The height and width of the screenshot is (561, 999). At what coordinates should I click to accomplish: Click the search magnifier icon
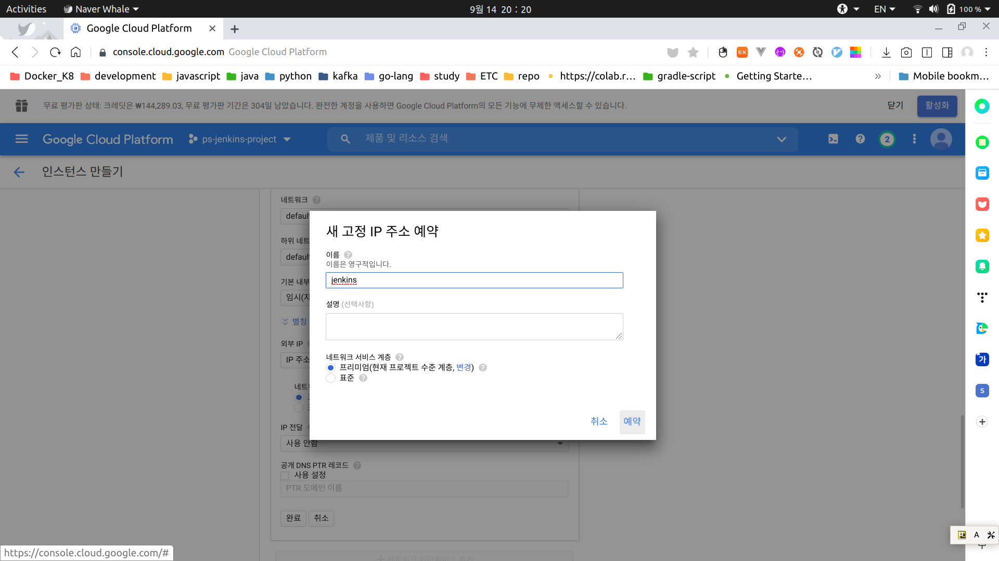click(x=345, y=139)
